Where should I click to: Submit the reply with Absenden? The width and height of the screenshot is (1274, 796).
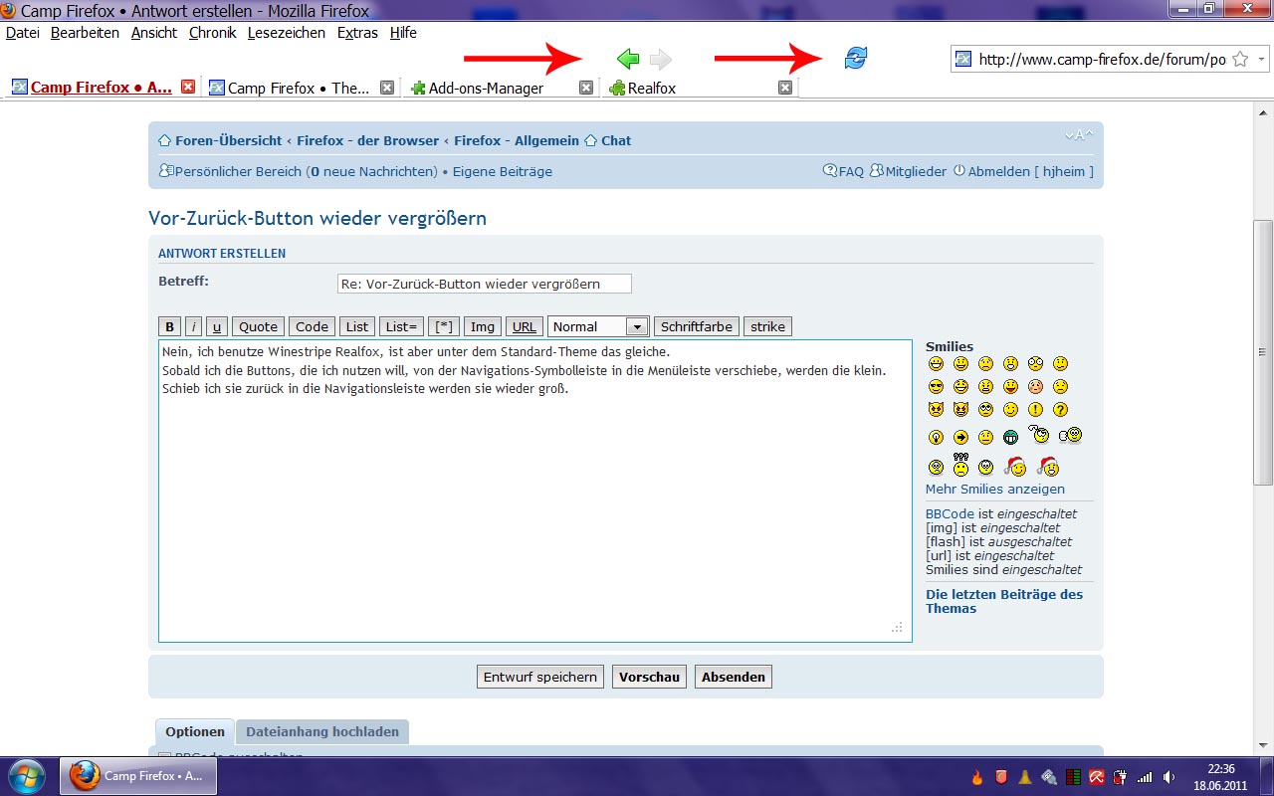click(x=734, y=677)
